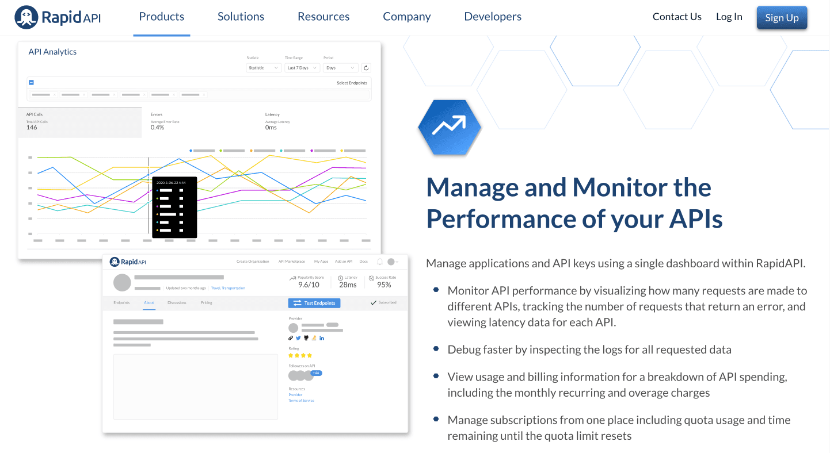Image resolution: width=830 pixels, height=453 pixels.
Task: Click the black chart tooltip dated 2020-1-06
Action: (174, 207)
